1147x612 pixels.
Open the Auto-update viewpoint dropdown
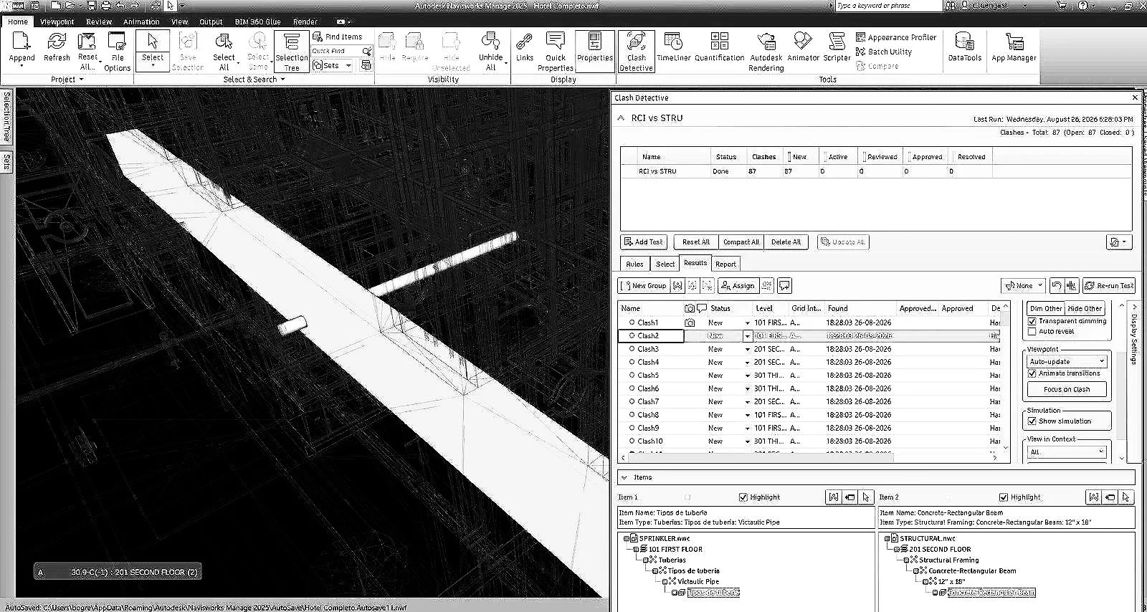[x=1067, y=361]
